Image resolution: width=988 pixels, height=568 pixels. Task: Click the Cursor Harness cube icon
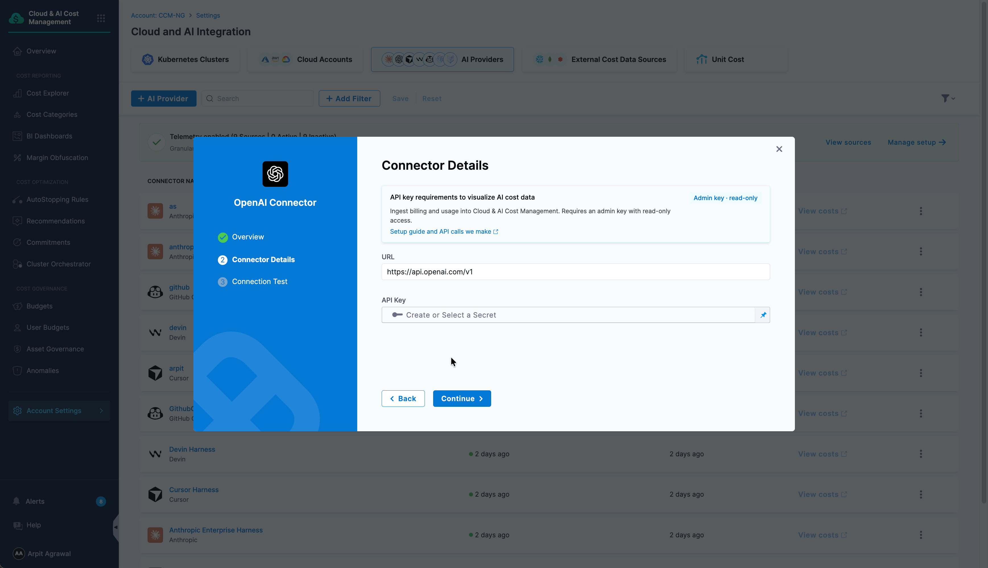pyautogui.click(x=155, y=494)
